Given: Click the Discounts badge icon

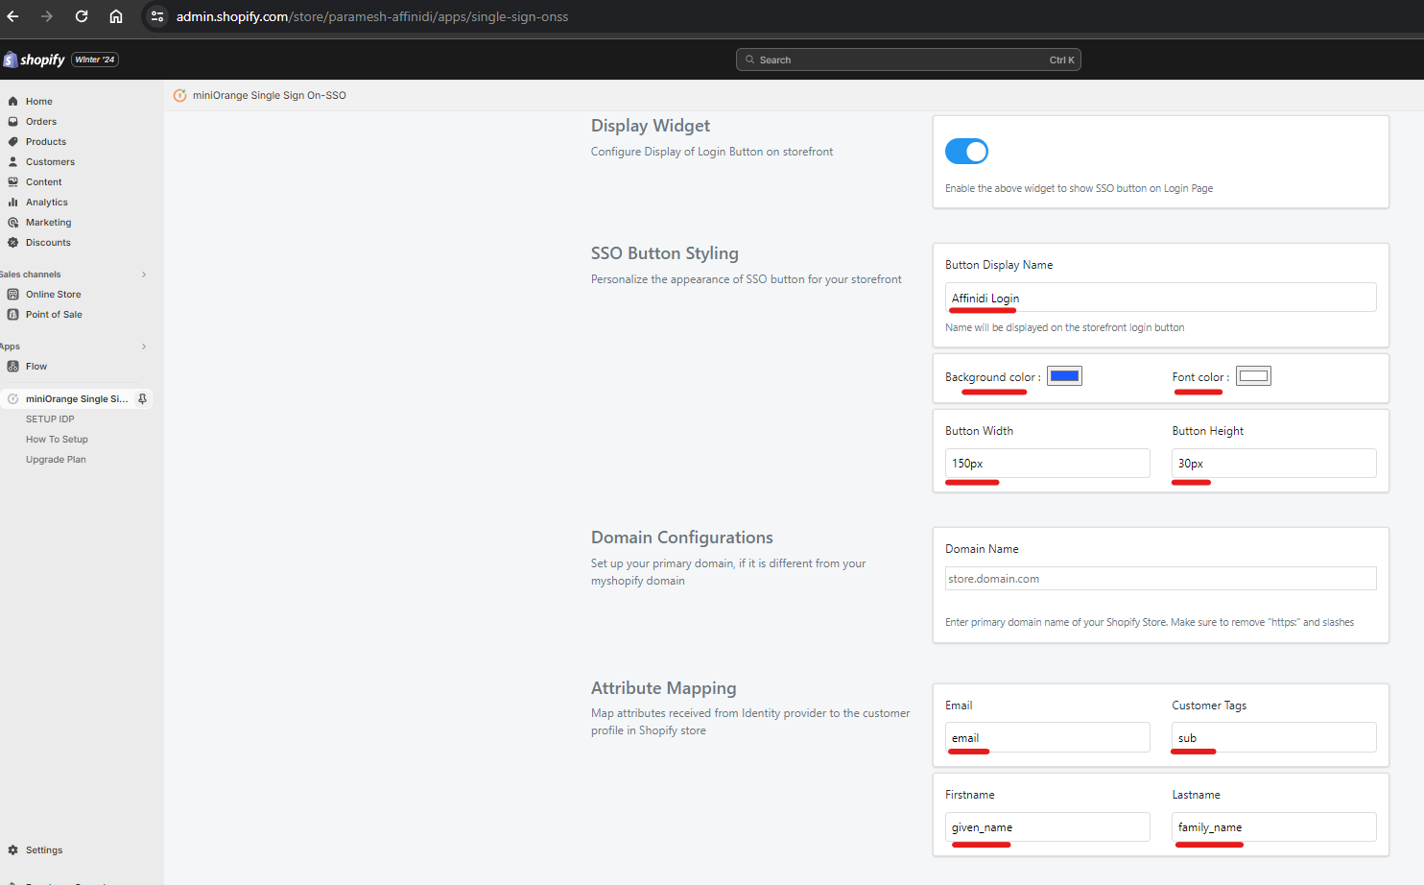Looking at the screenshot, I should point(13,242).
